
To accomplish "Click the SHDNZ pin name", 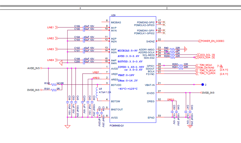I will click(150, 42).
